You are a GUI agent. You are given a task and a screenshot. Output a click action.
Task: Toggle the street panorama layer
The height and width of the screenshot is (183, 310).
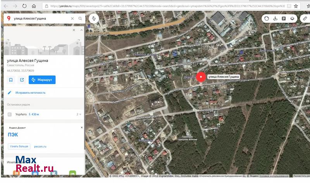(x=275, y=19)
